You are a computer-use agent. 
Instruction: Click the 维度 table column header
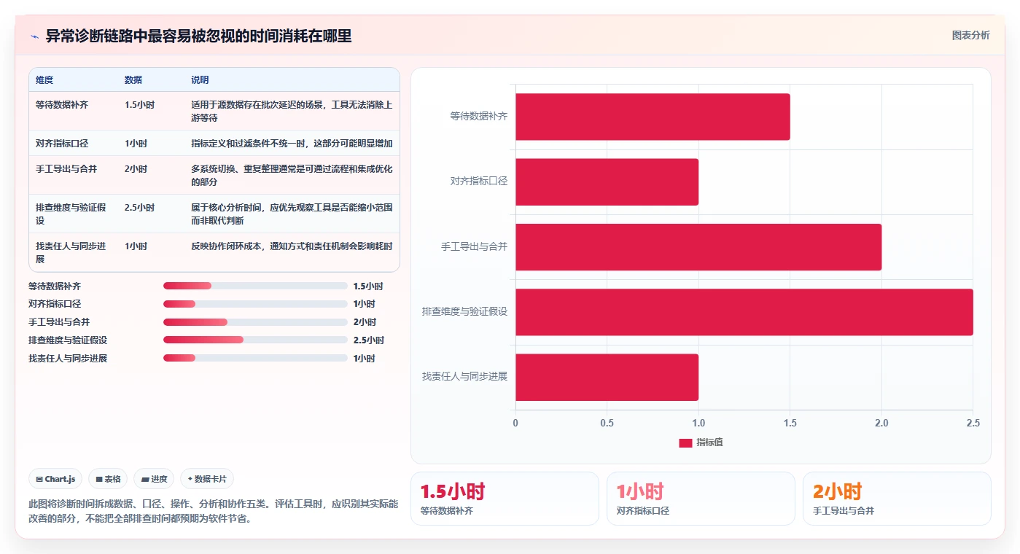click(x=44, y=79)
